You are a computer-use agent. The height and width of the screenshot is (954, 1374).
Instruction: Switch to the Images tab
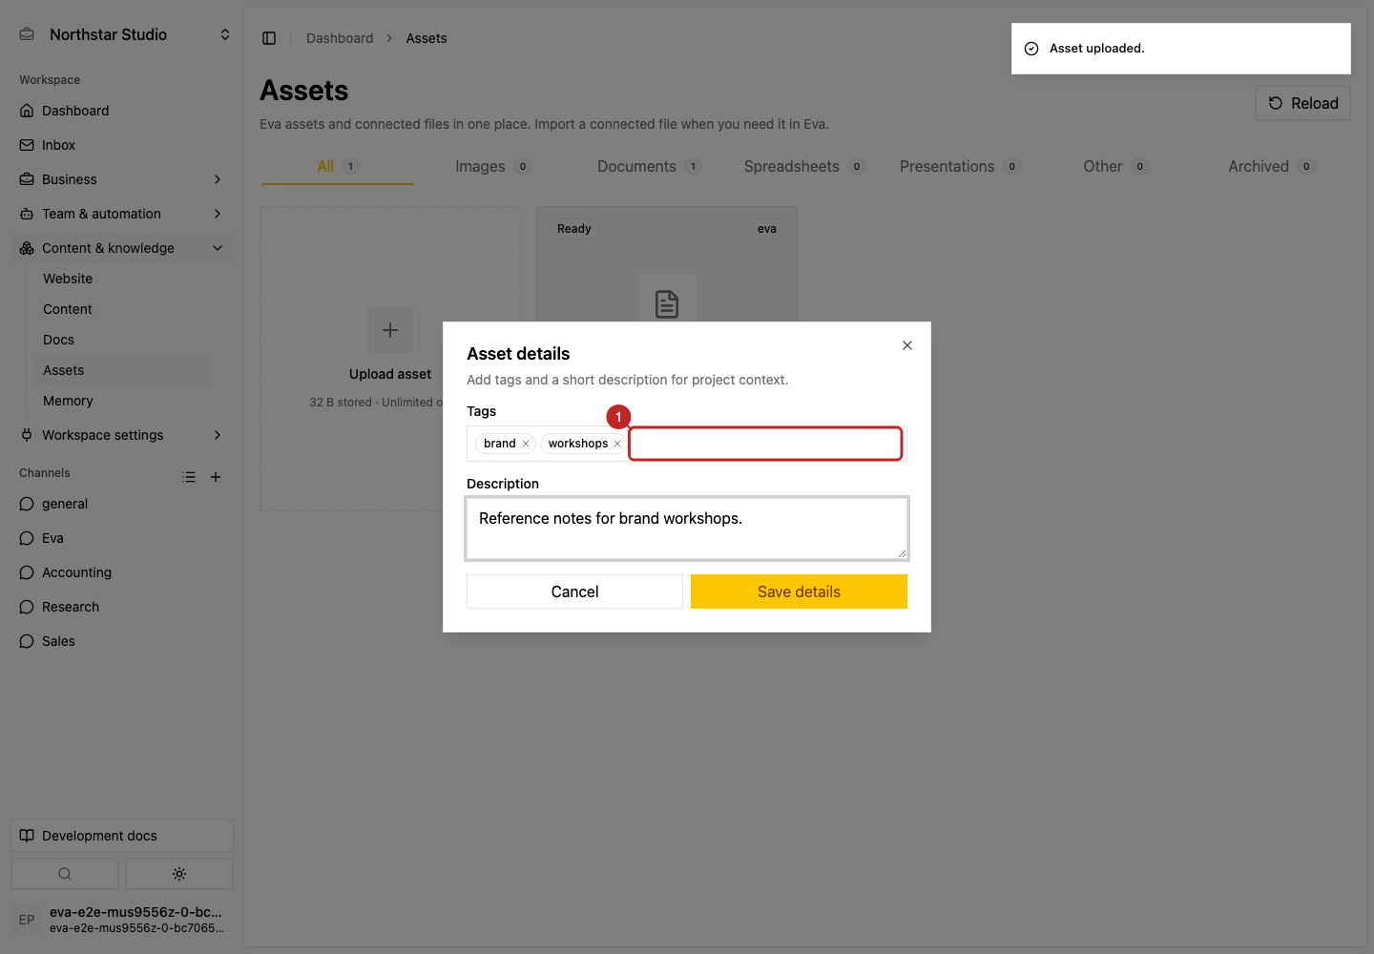pyautogui.click(x=493, y=166)
